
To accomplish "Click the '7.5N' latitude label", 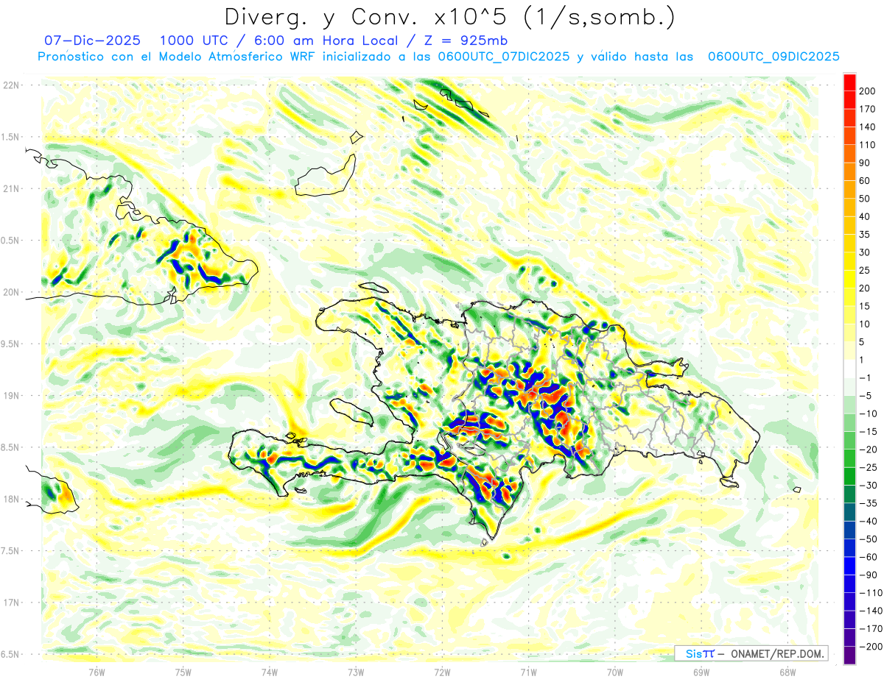I will [x=11, y=551].
